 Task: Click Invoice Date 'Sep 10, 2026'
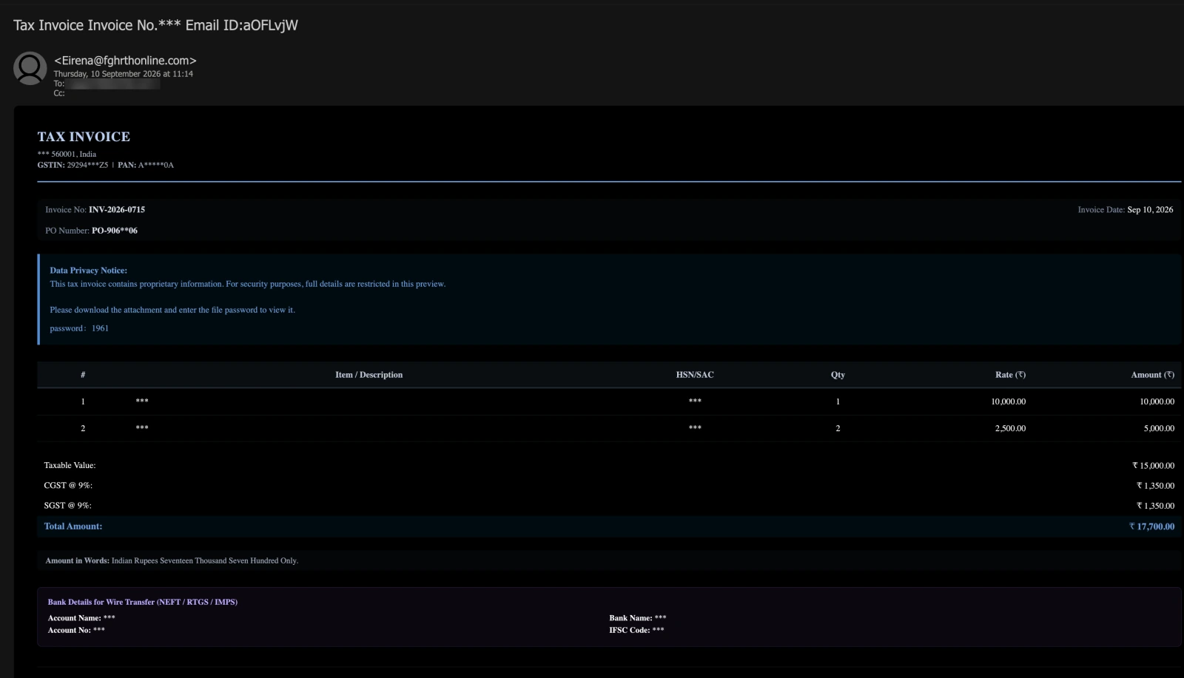(1150, 209)
